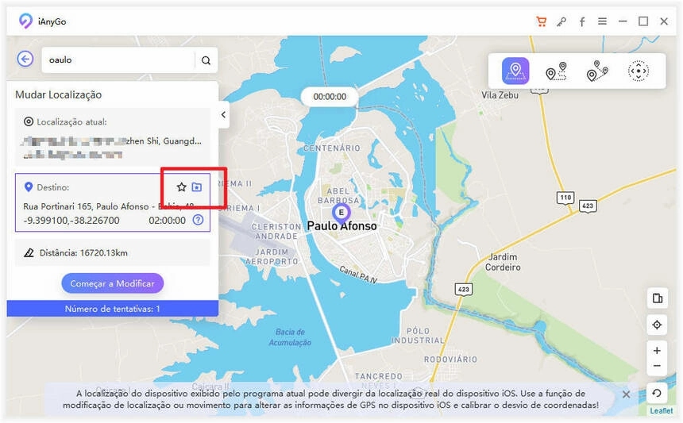Select the single-spot movement mode icon

click(x=556, y=71)
